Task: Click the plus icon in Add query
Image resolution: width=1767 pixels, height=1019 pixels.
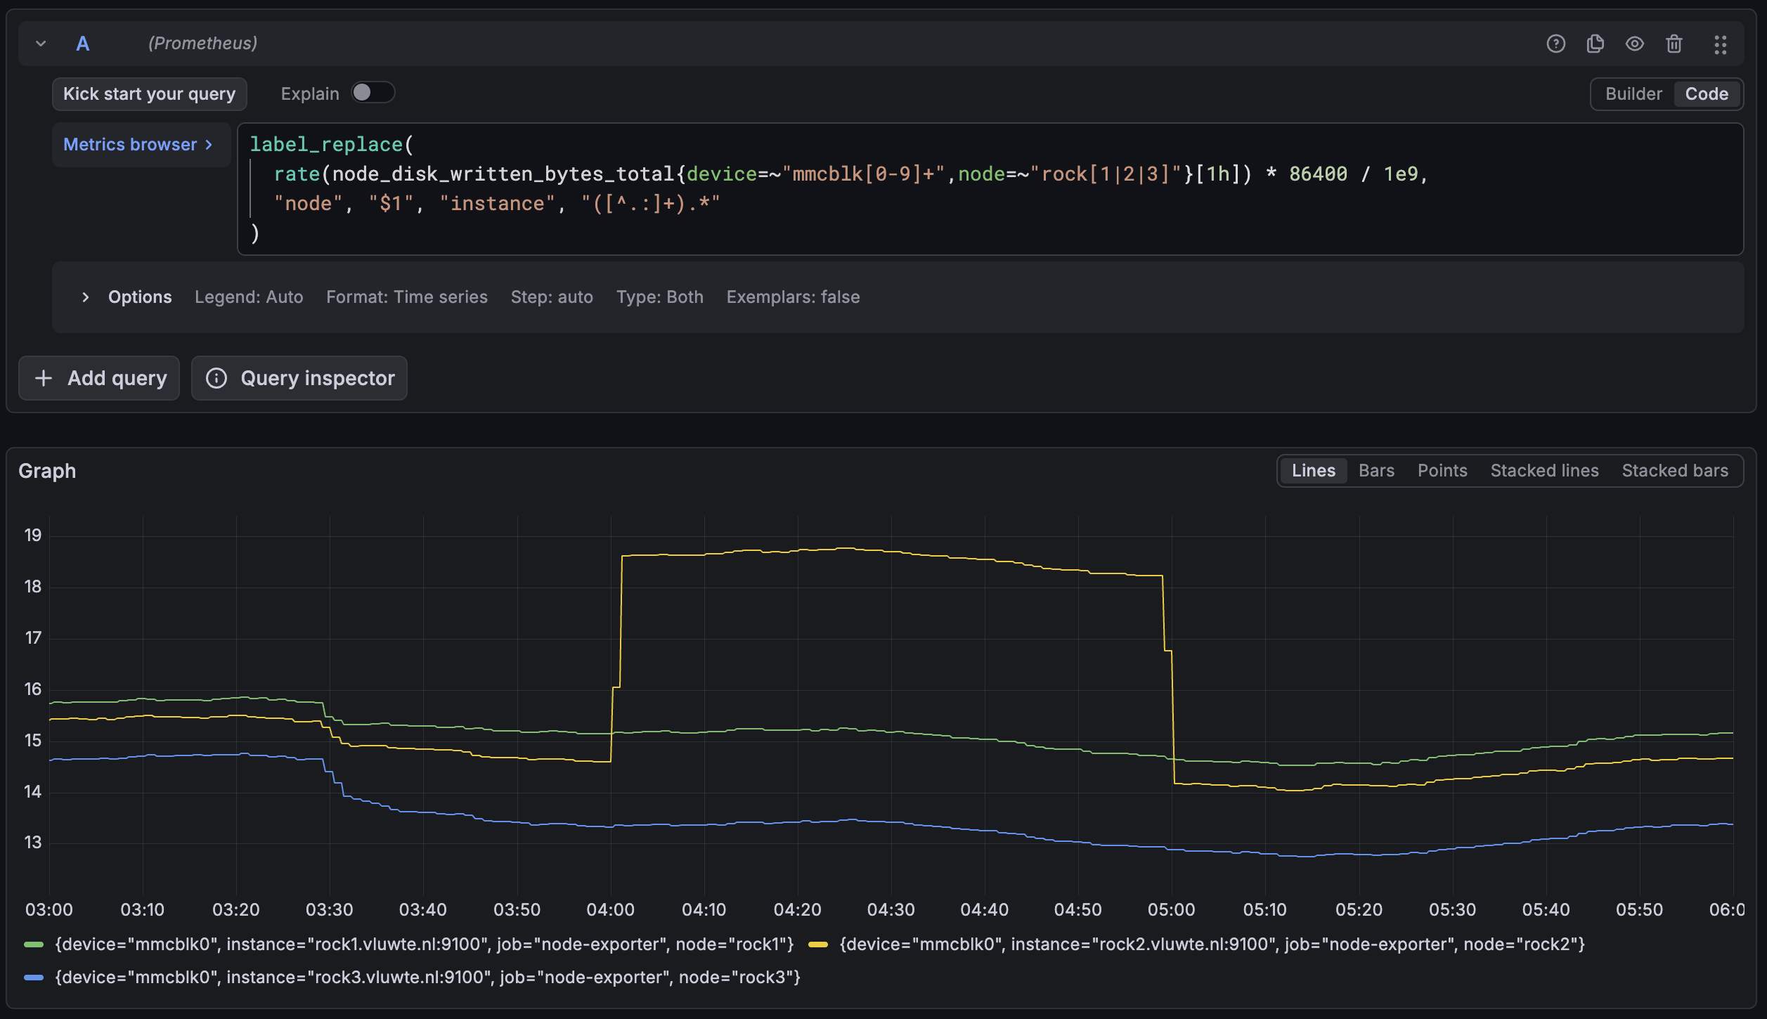Action: 44,378
